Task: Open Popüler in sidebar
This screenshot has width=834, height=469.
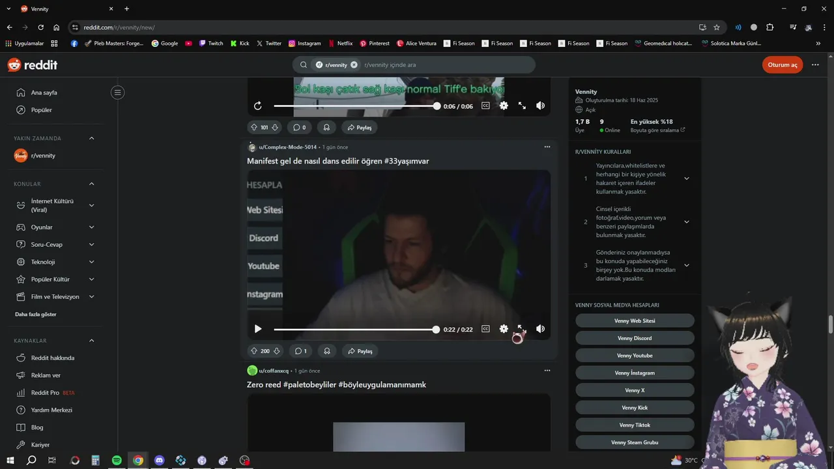Action: 41,110
